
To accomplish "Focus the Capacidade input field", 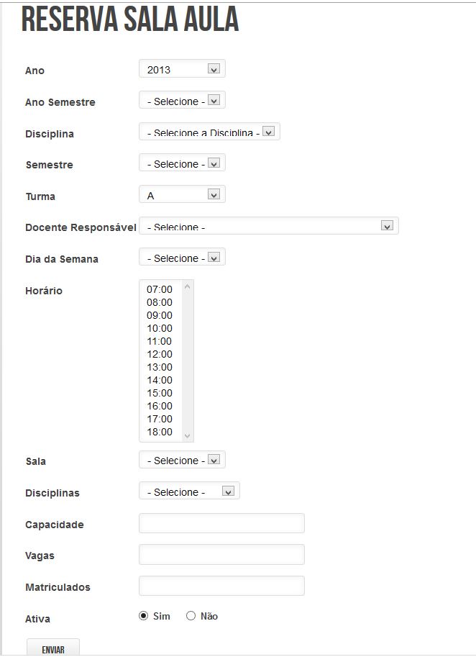I will coord(221,523).
